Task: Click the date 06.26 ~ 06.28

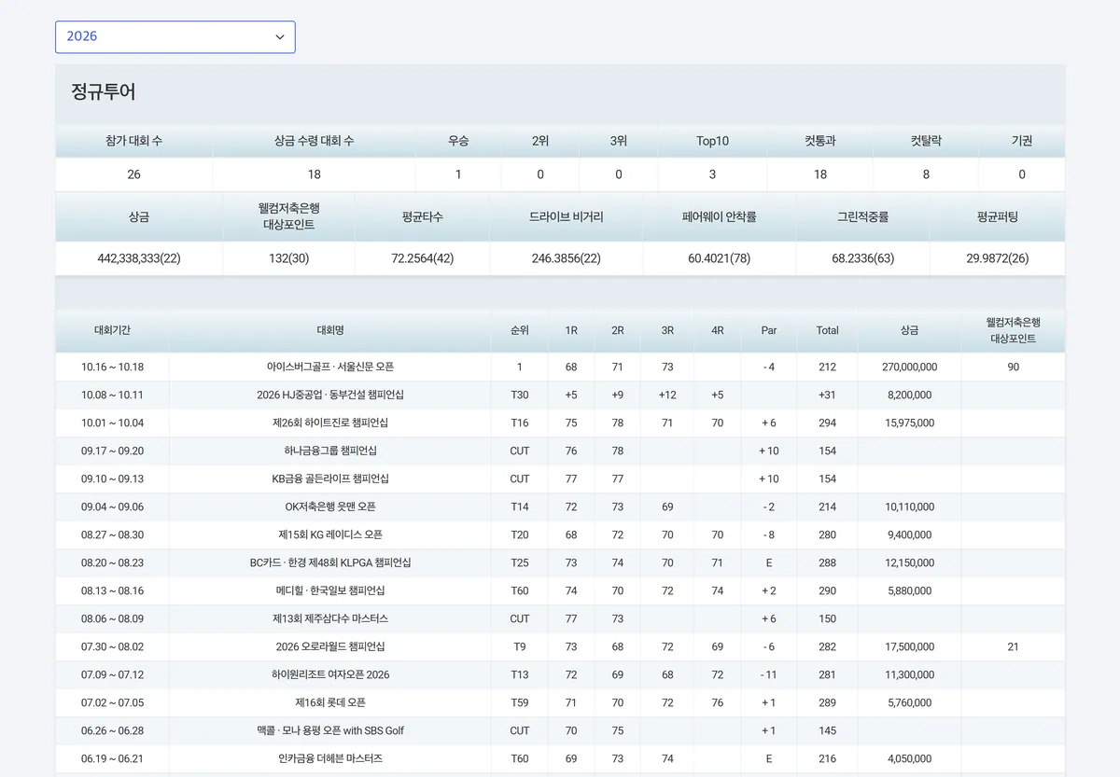Action: (x=113, y=731)
